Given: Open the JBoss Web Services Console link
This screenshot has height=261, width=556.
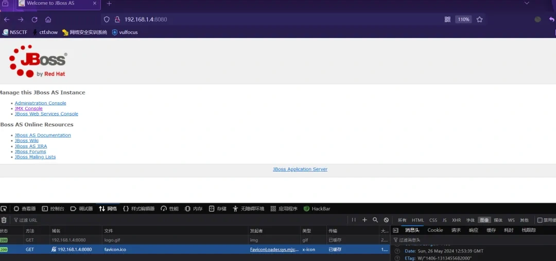Looking at the screenshot, I should point(46,114).
